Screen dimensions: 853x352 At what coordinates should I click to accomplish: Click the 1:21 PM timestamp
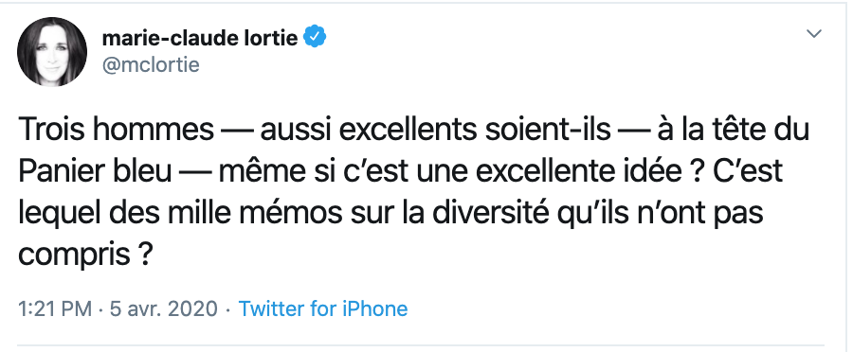54,308
